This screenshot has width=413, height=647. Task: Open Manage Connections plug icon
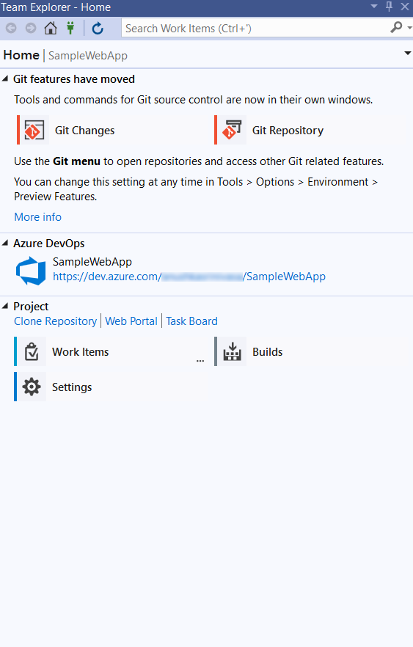coord(70,28)
